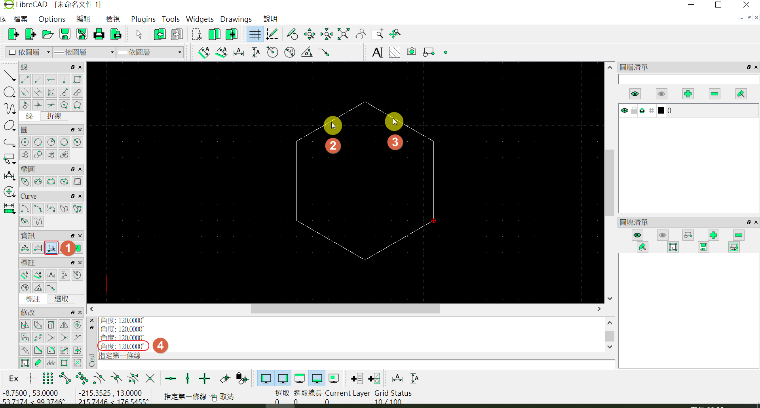The width and height of the screenshot is (760, 408).
Task: Open line width dropdown 依圖層
Action: click(x=84, y=52)
